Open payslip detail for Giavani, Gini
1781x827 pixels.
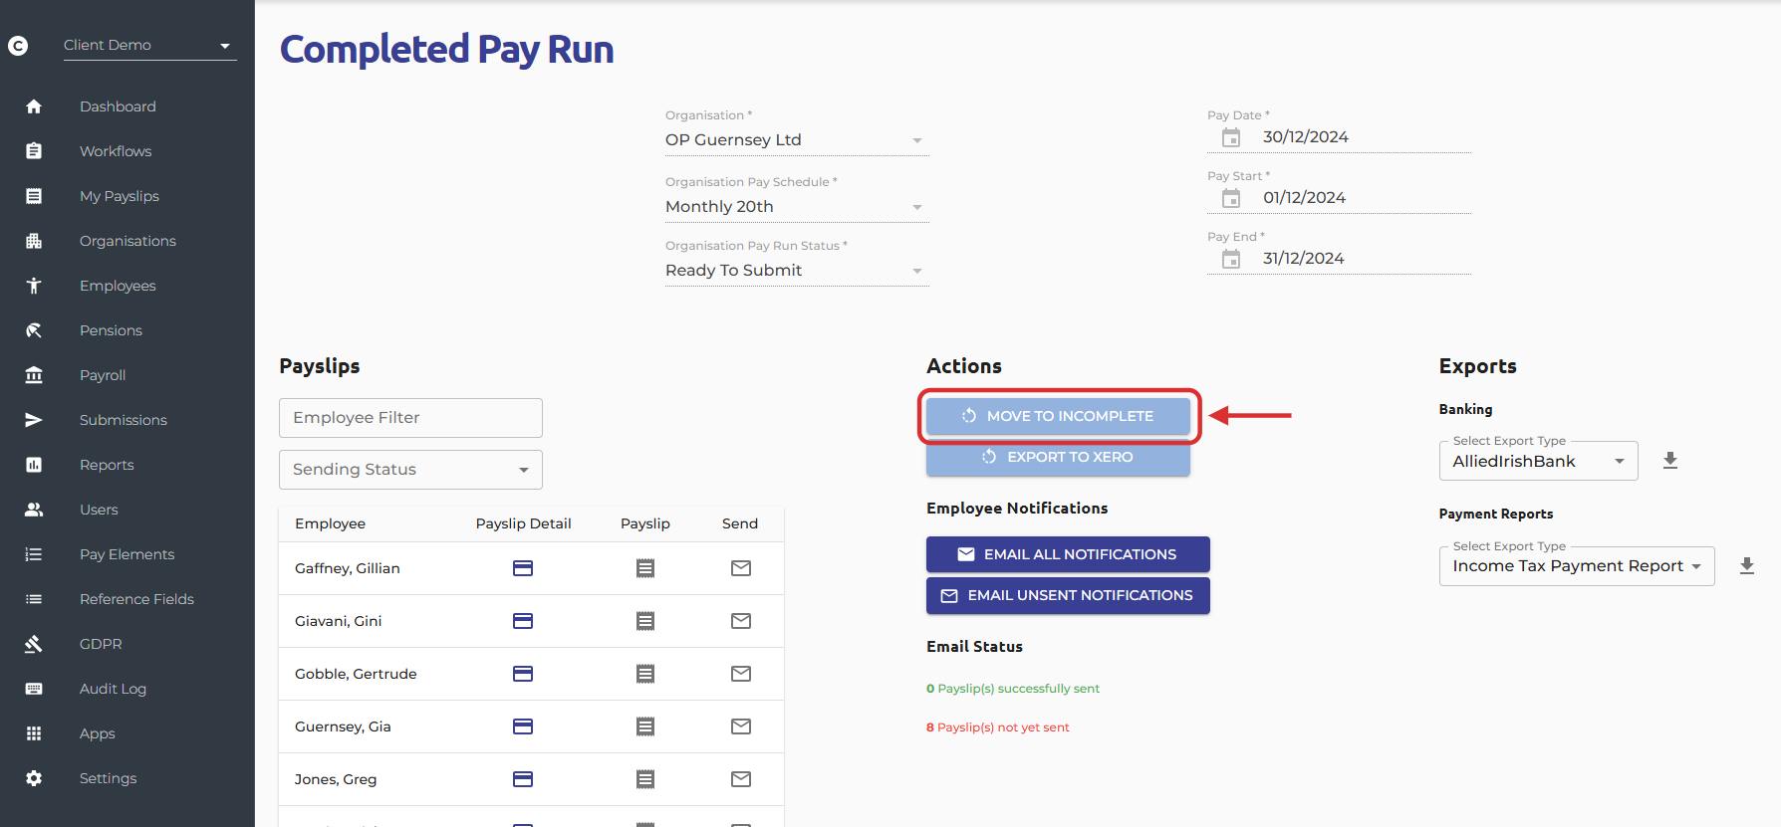pyautogui.click(x=523, y=621)
